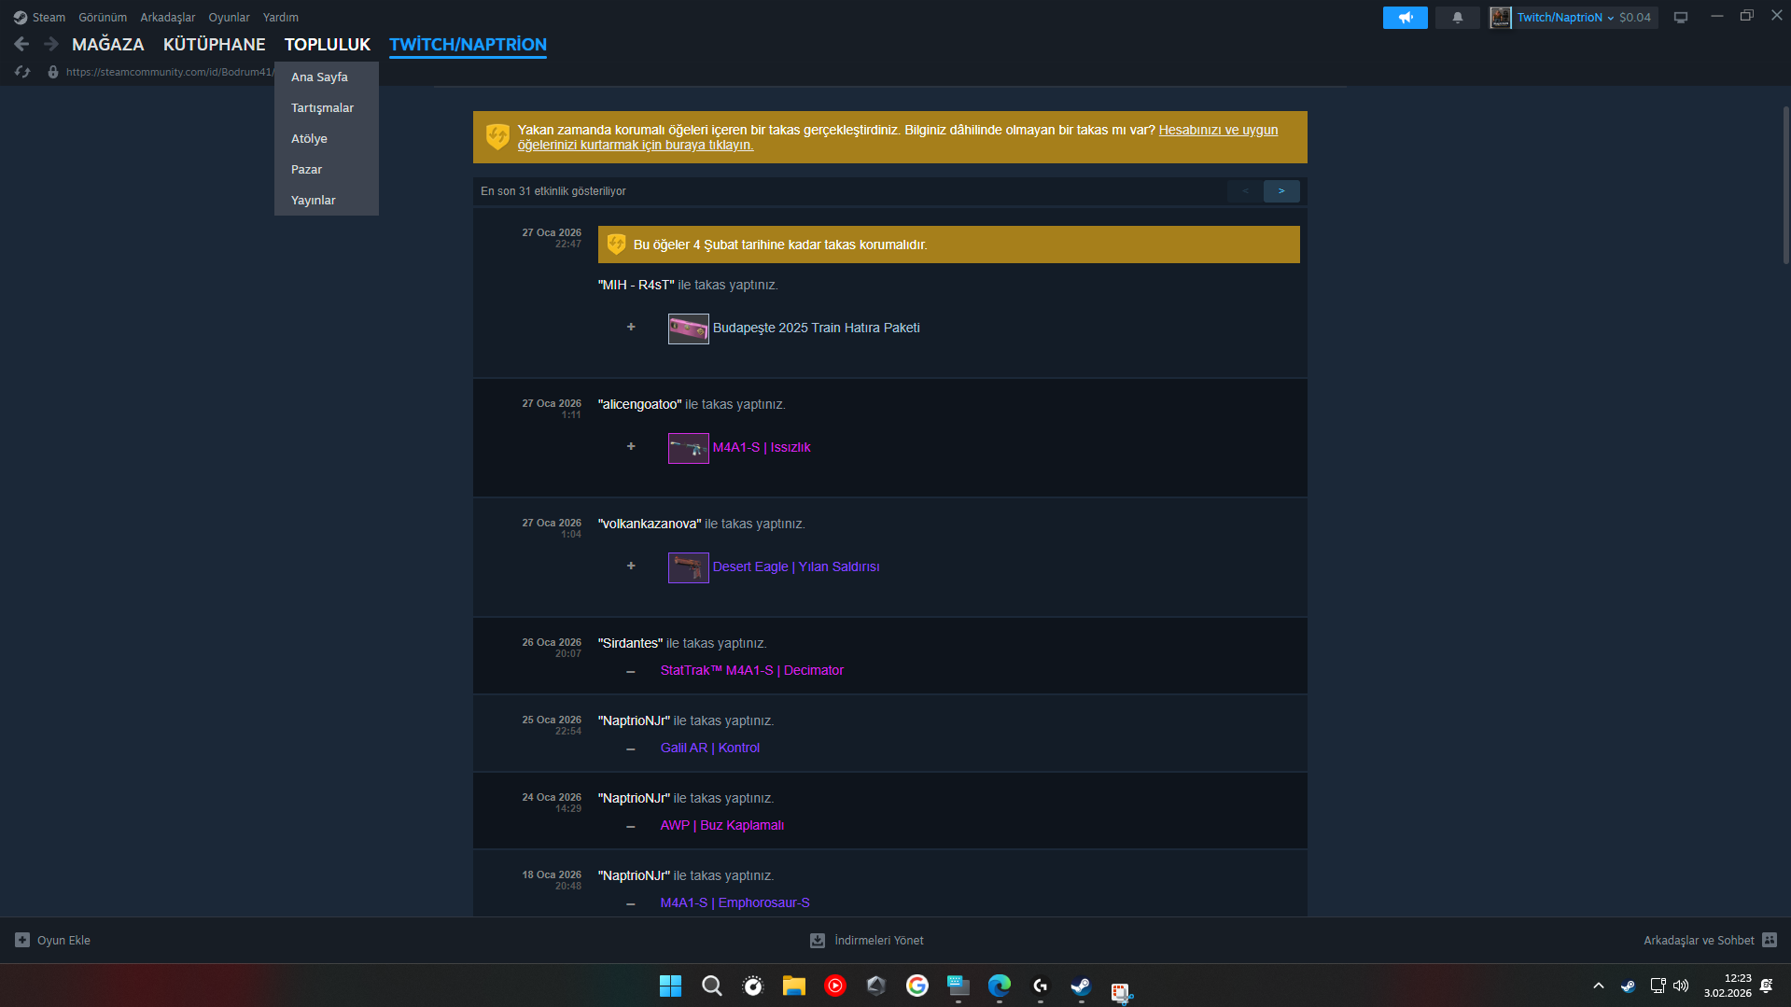Go to the KÜTÜPHANE tab
This screenshot has height=1007, width=1791.
pyautogui.click(x=215, y=44)
